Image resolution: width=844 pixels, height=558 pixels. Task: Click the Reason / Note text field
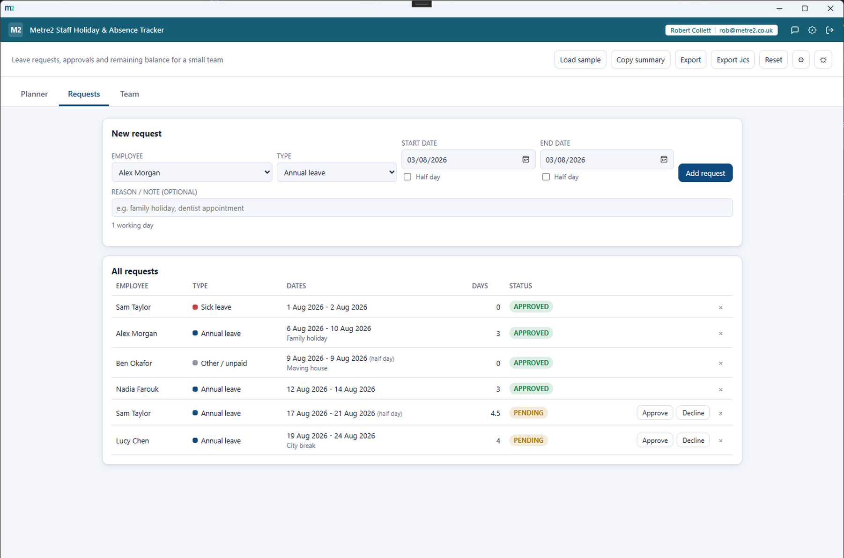(x=422, y=208)
